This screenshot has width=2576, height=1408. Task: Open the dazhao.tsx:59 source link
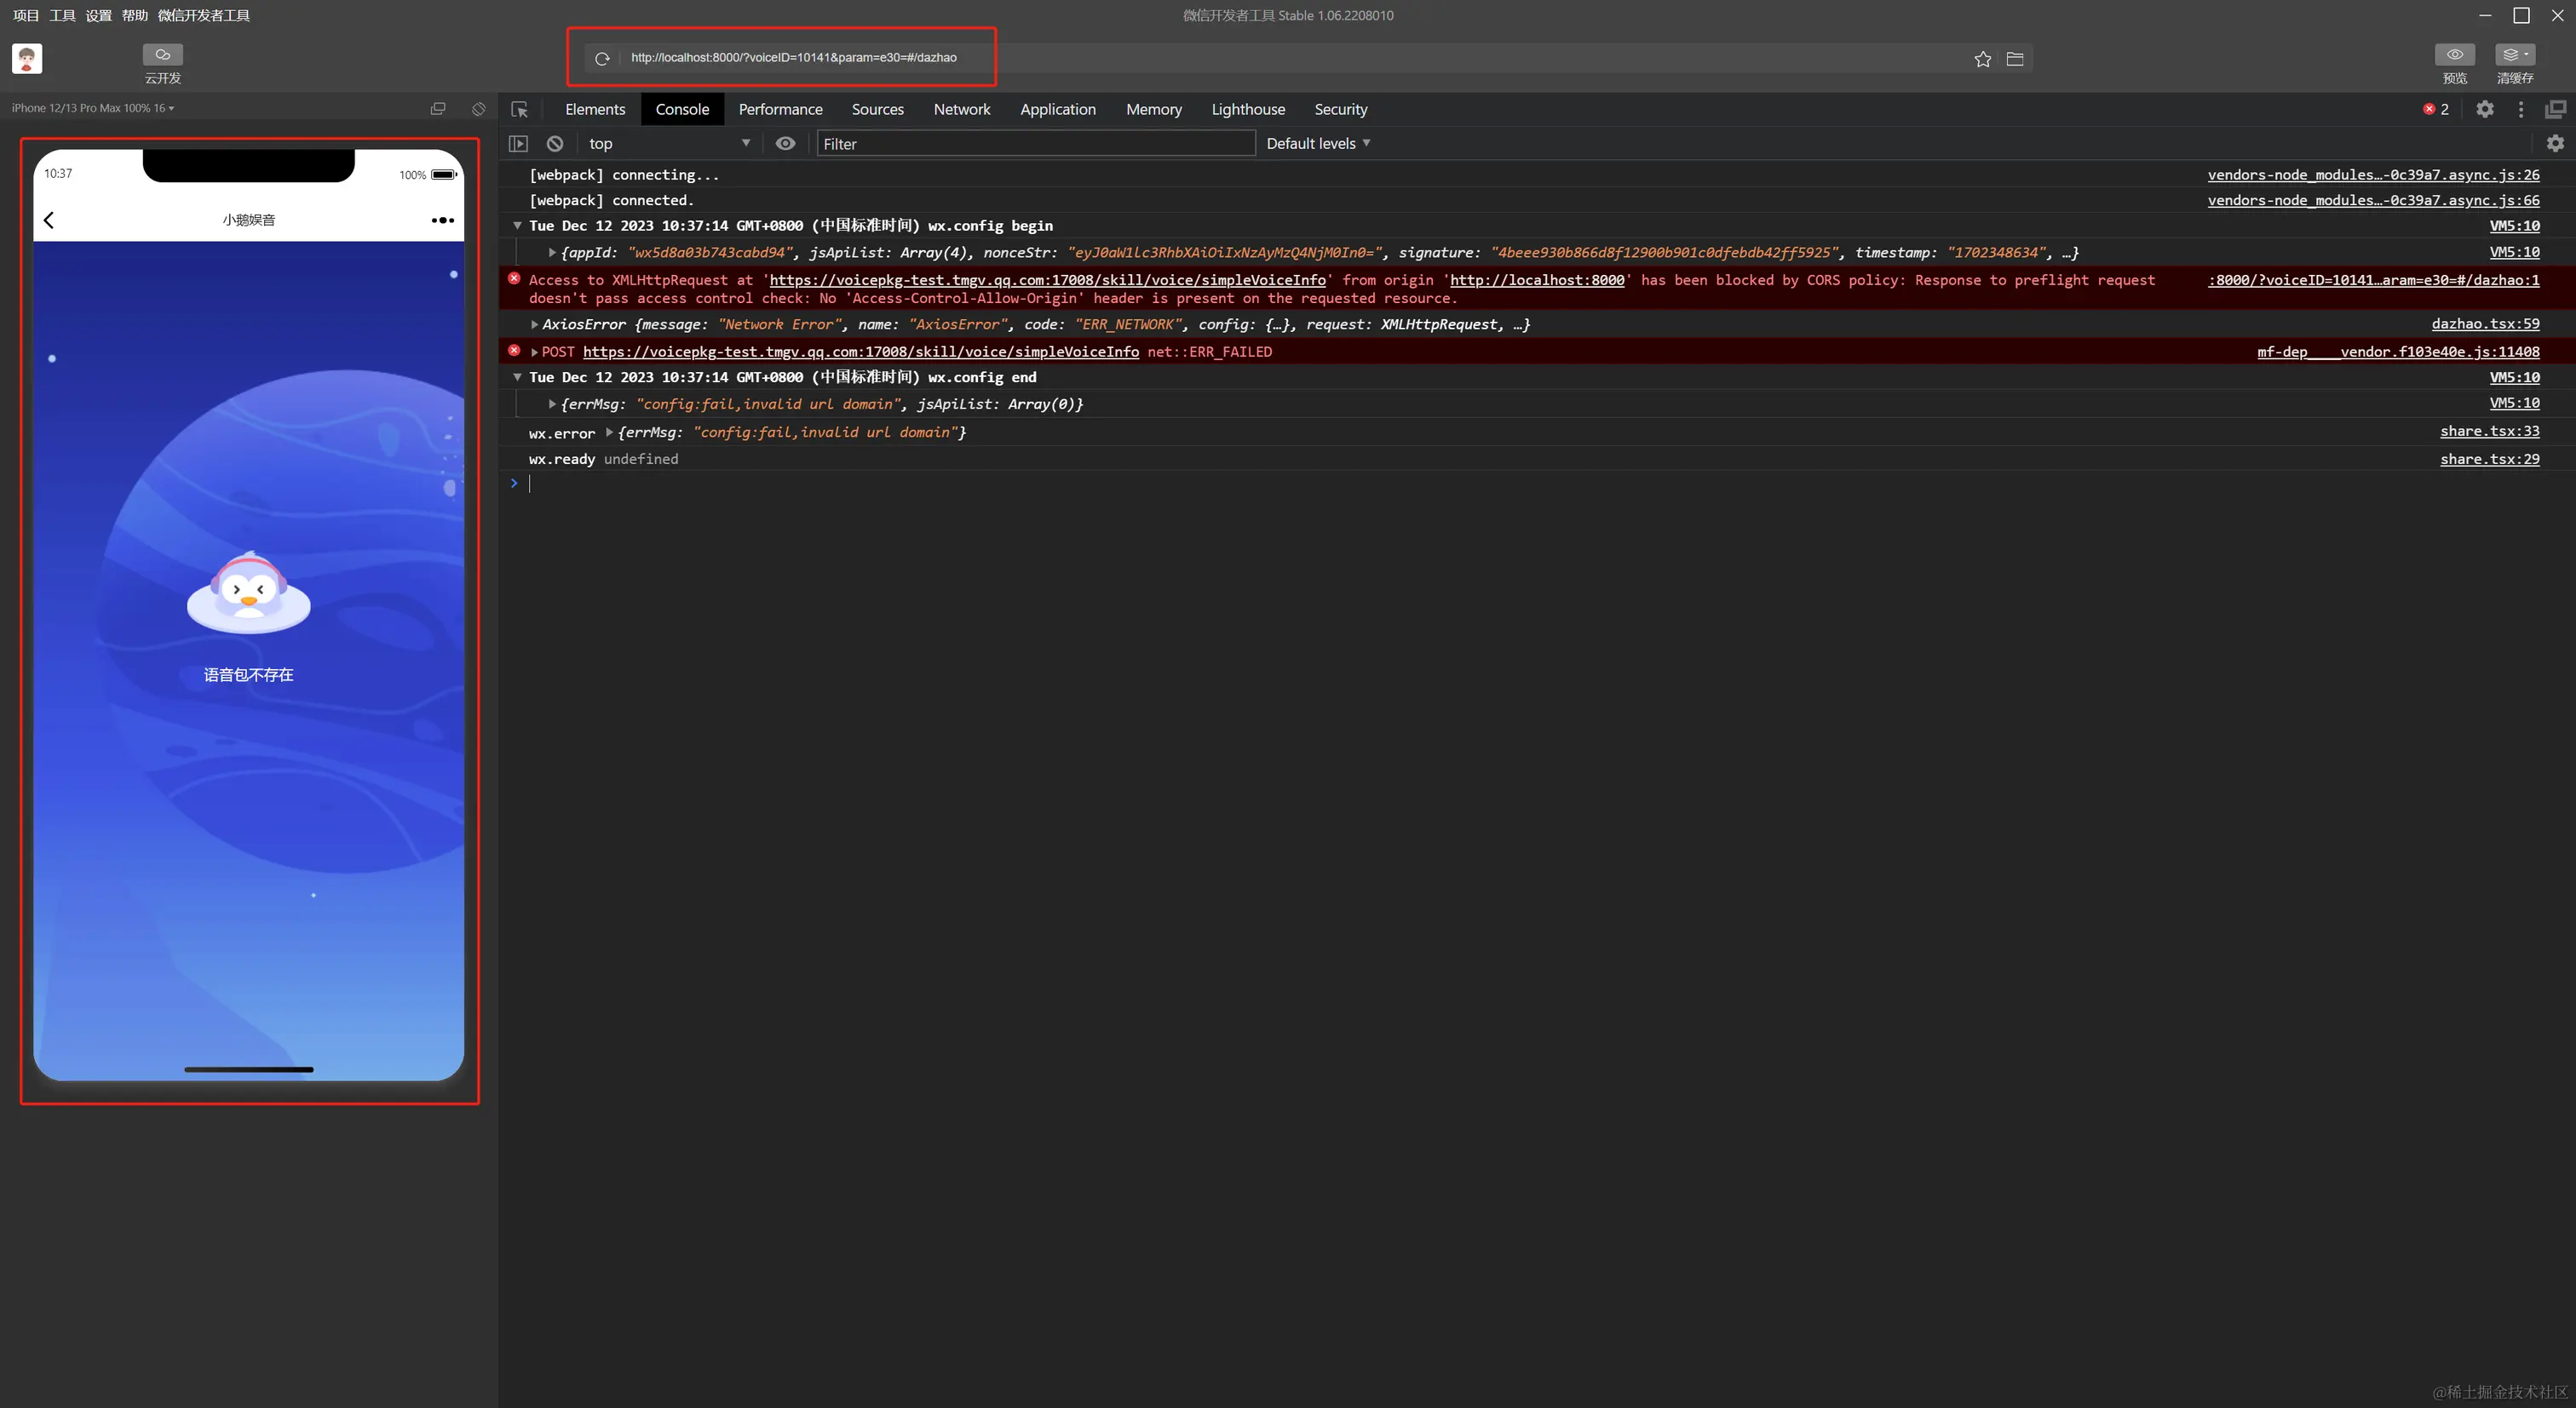pos(2485,323)
